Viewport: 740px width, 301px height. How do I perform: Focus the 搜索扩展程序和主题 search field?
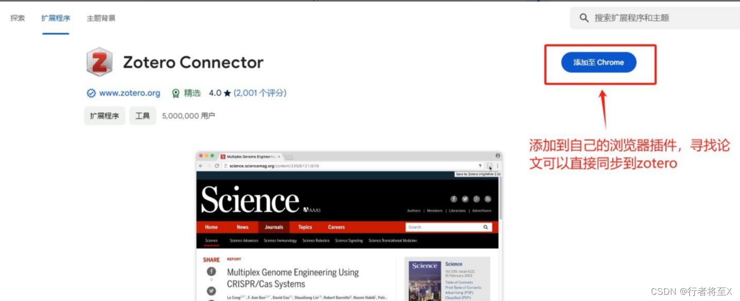[x=655, y=18]
